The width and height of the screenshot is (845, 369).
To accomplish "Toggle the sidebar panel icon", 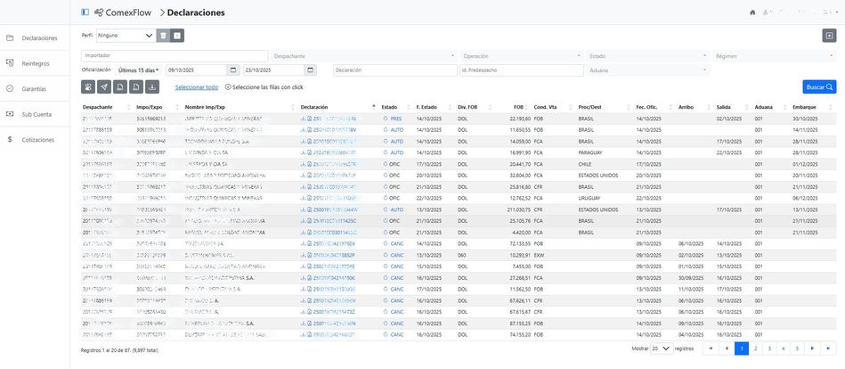I will point(85,12).
